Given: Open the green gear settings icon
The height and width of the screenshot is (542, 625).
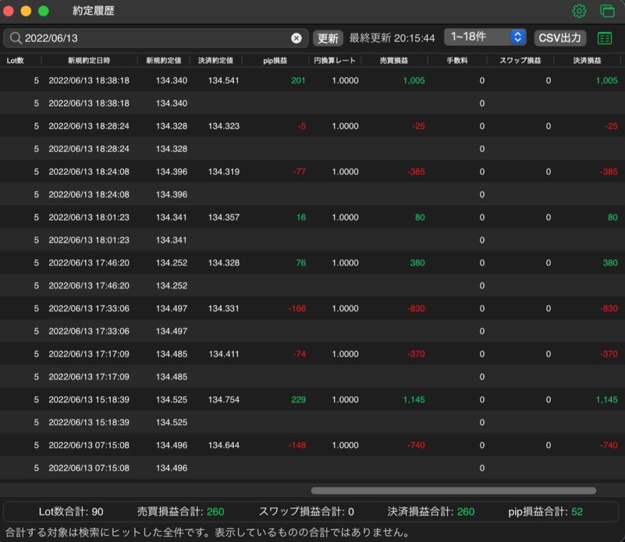Looking at the screenshot, I should tap(579, 11).
